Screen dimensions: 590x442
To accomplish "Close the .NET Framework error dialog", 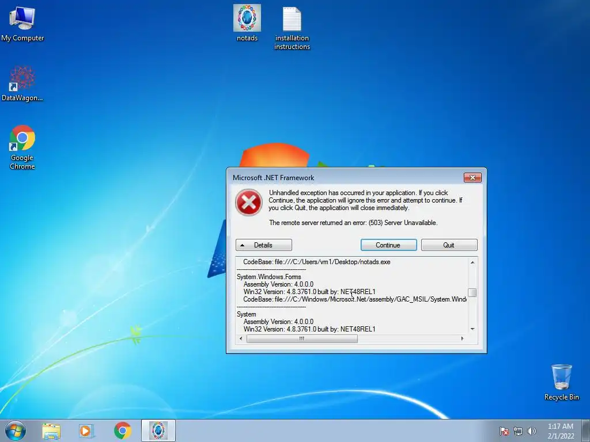I will click(472, 177).
